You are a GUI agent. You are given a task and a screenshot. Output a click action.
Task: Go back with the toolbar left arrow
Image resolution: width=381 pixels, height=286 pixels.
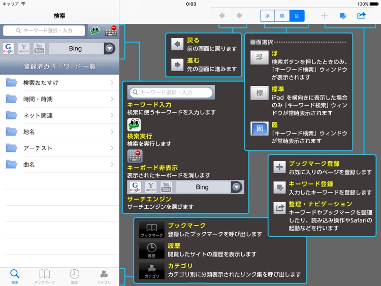(x=222, y=16)
